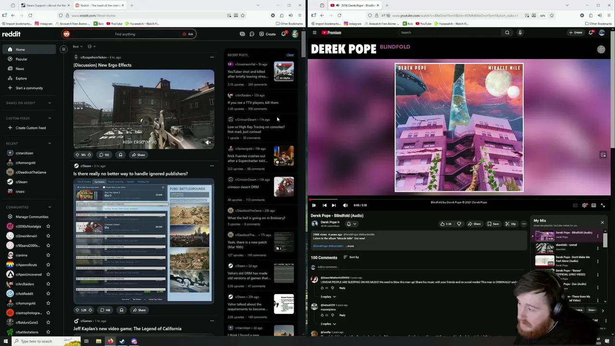
Task: Start YouTube voice search microphone
Action: (520, 33)
